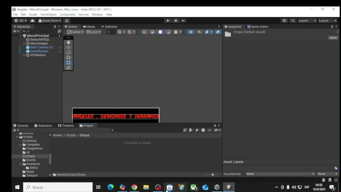341x192 pixels.
Task: Toggle hidden packages visibility count
Action: coord(218,130)
